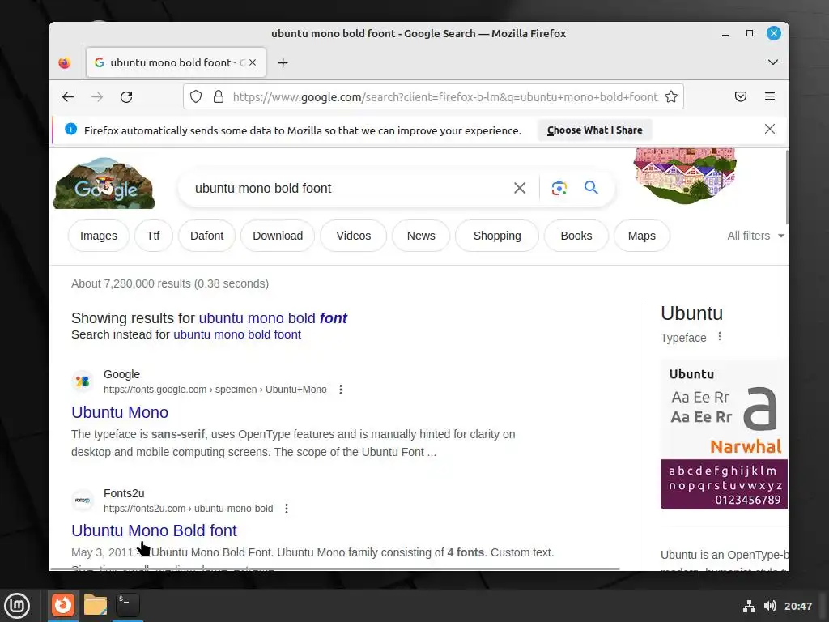Click the 20:47 clock

(797, 606)
